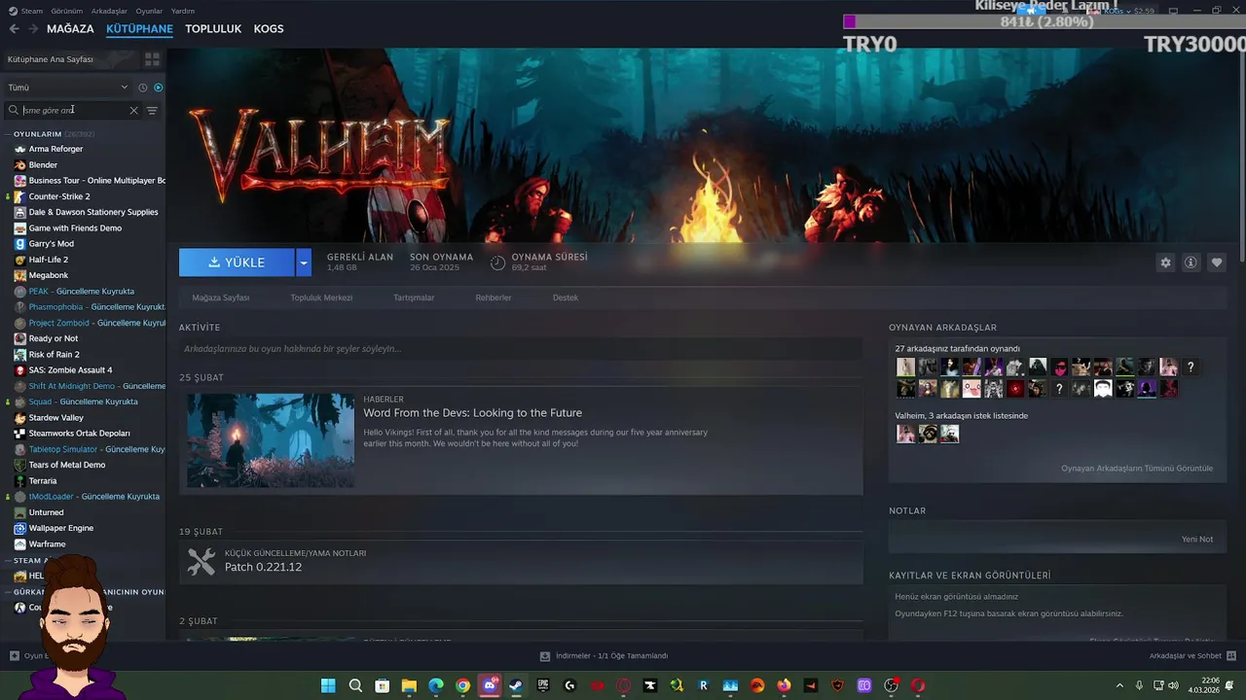Click the blue YÜKLE install button
1246x700 pixels.
pyautogui.click(x=237, y=262)
